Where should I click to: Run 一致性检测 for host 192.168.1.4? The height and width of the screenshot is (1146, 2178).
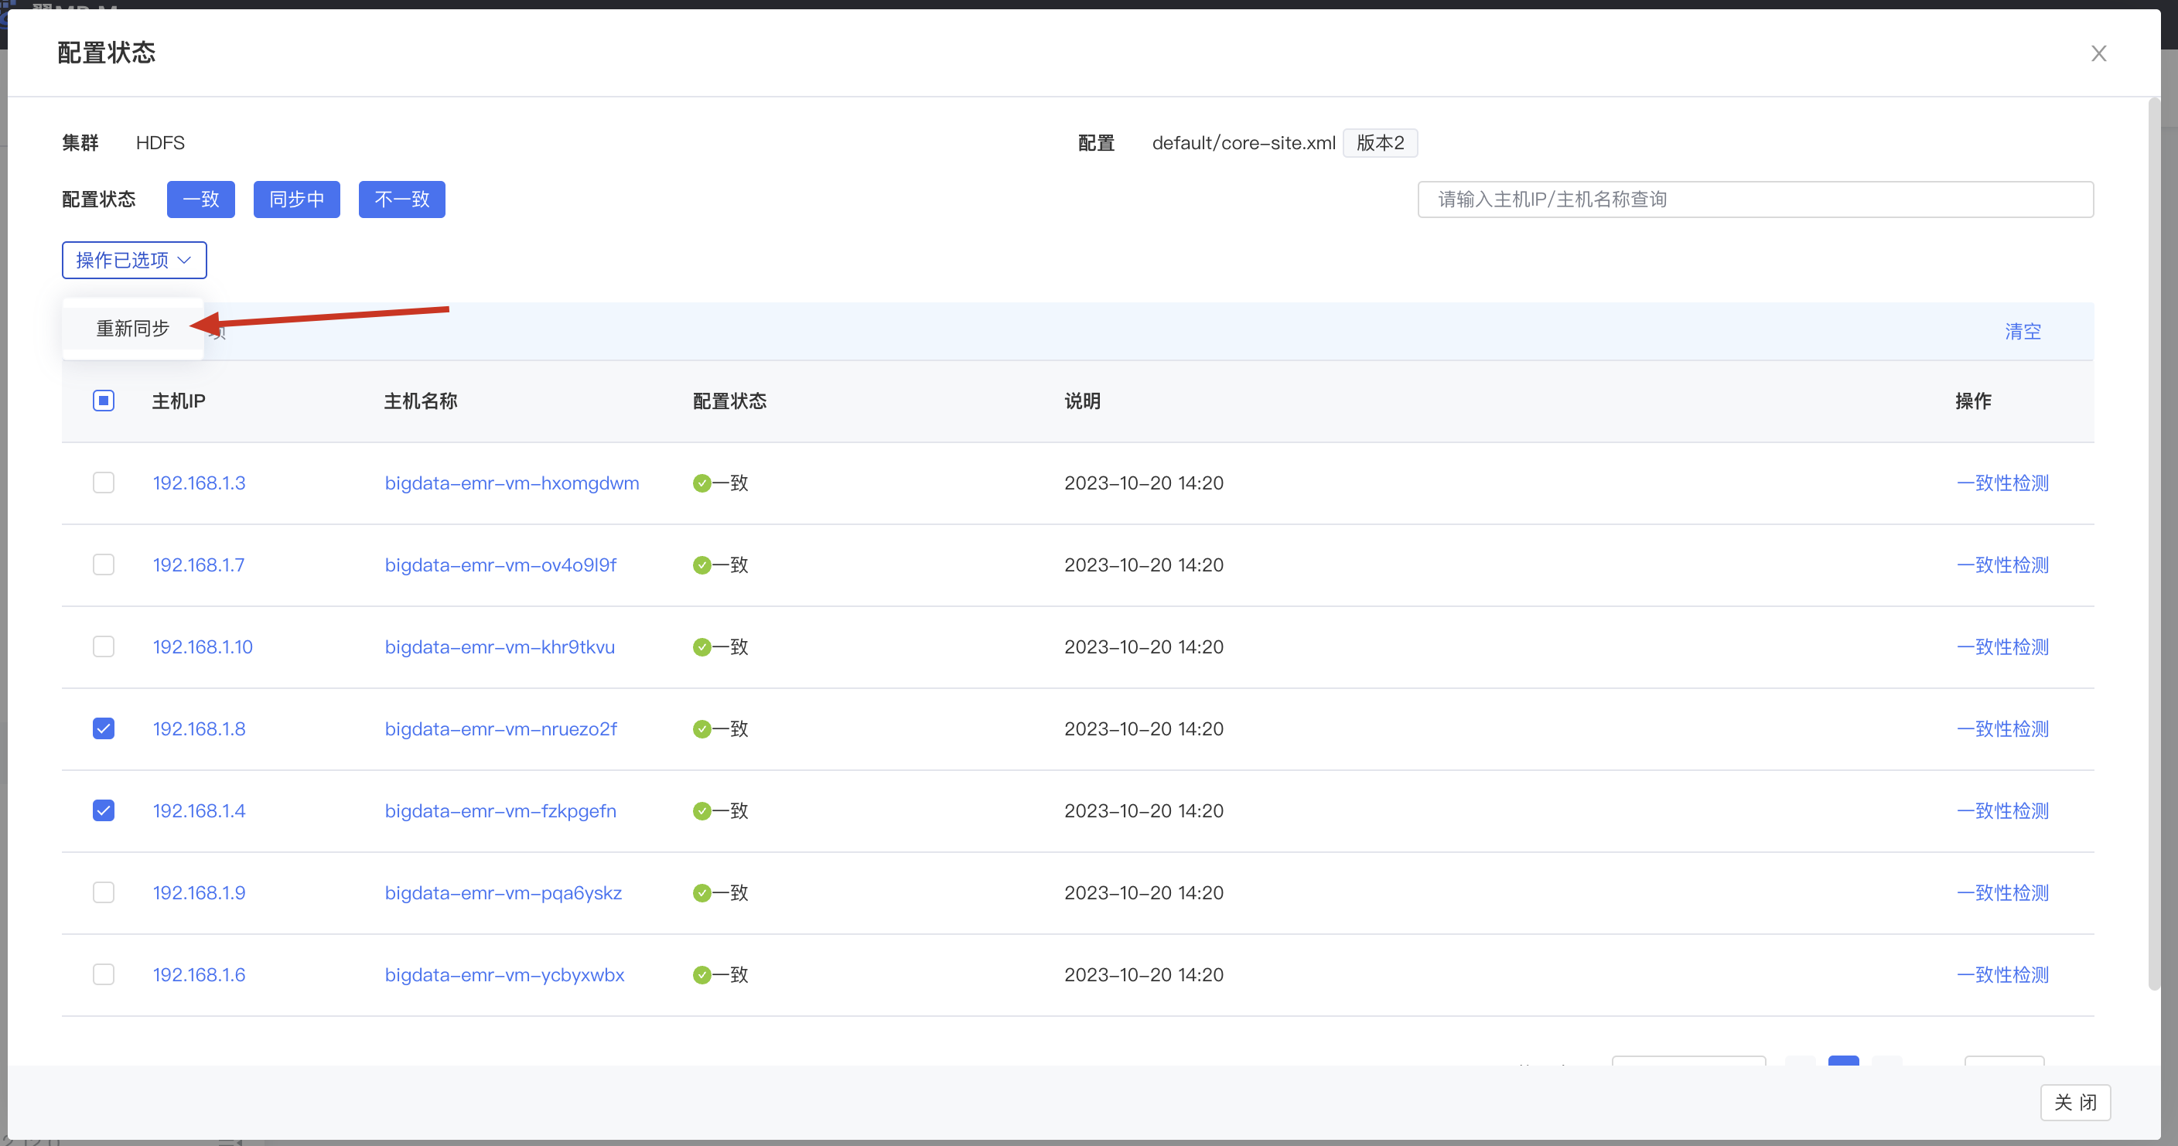(x=2002, y=811)
